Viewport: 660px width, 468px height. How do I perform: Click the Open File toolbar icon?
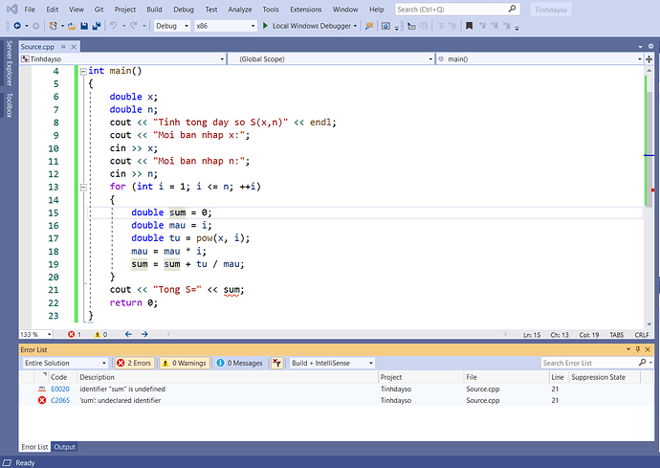[x=72, y=26]
